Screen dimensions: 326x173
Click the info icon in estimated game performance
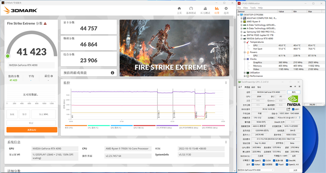(x=112, y=73)
